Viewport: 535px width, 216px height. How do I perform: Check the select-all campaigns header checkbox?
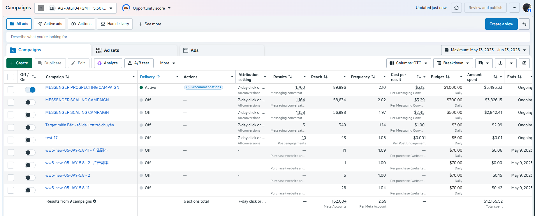11,77
